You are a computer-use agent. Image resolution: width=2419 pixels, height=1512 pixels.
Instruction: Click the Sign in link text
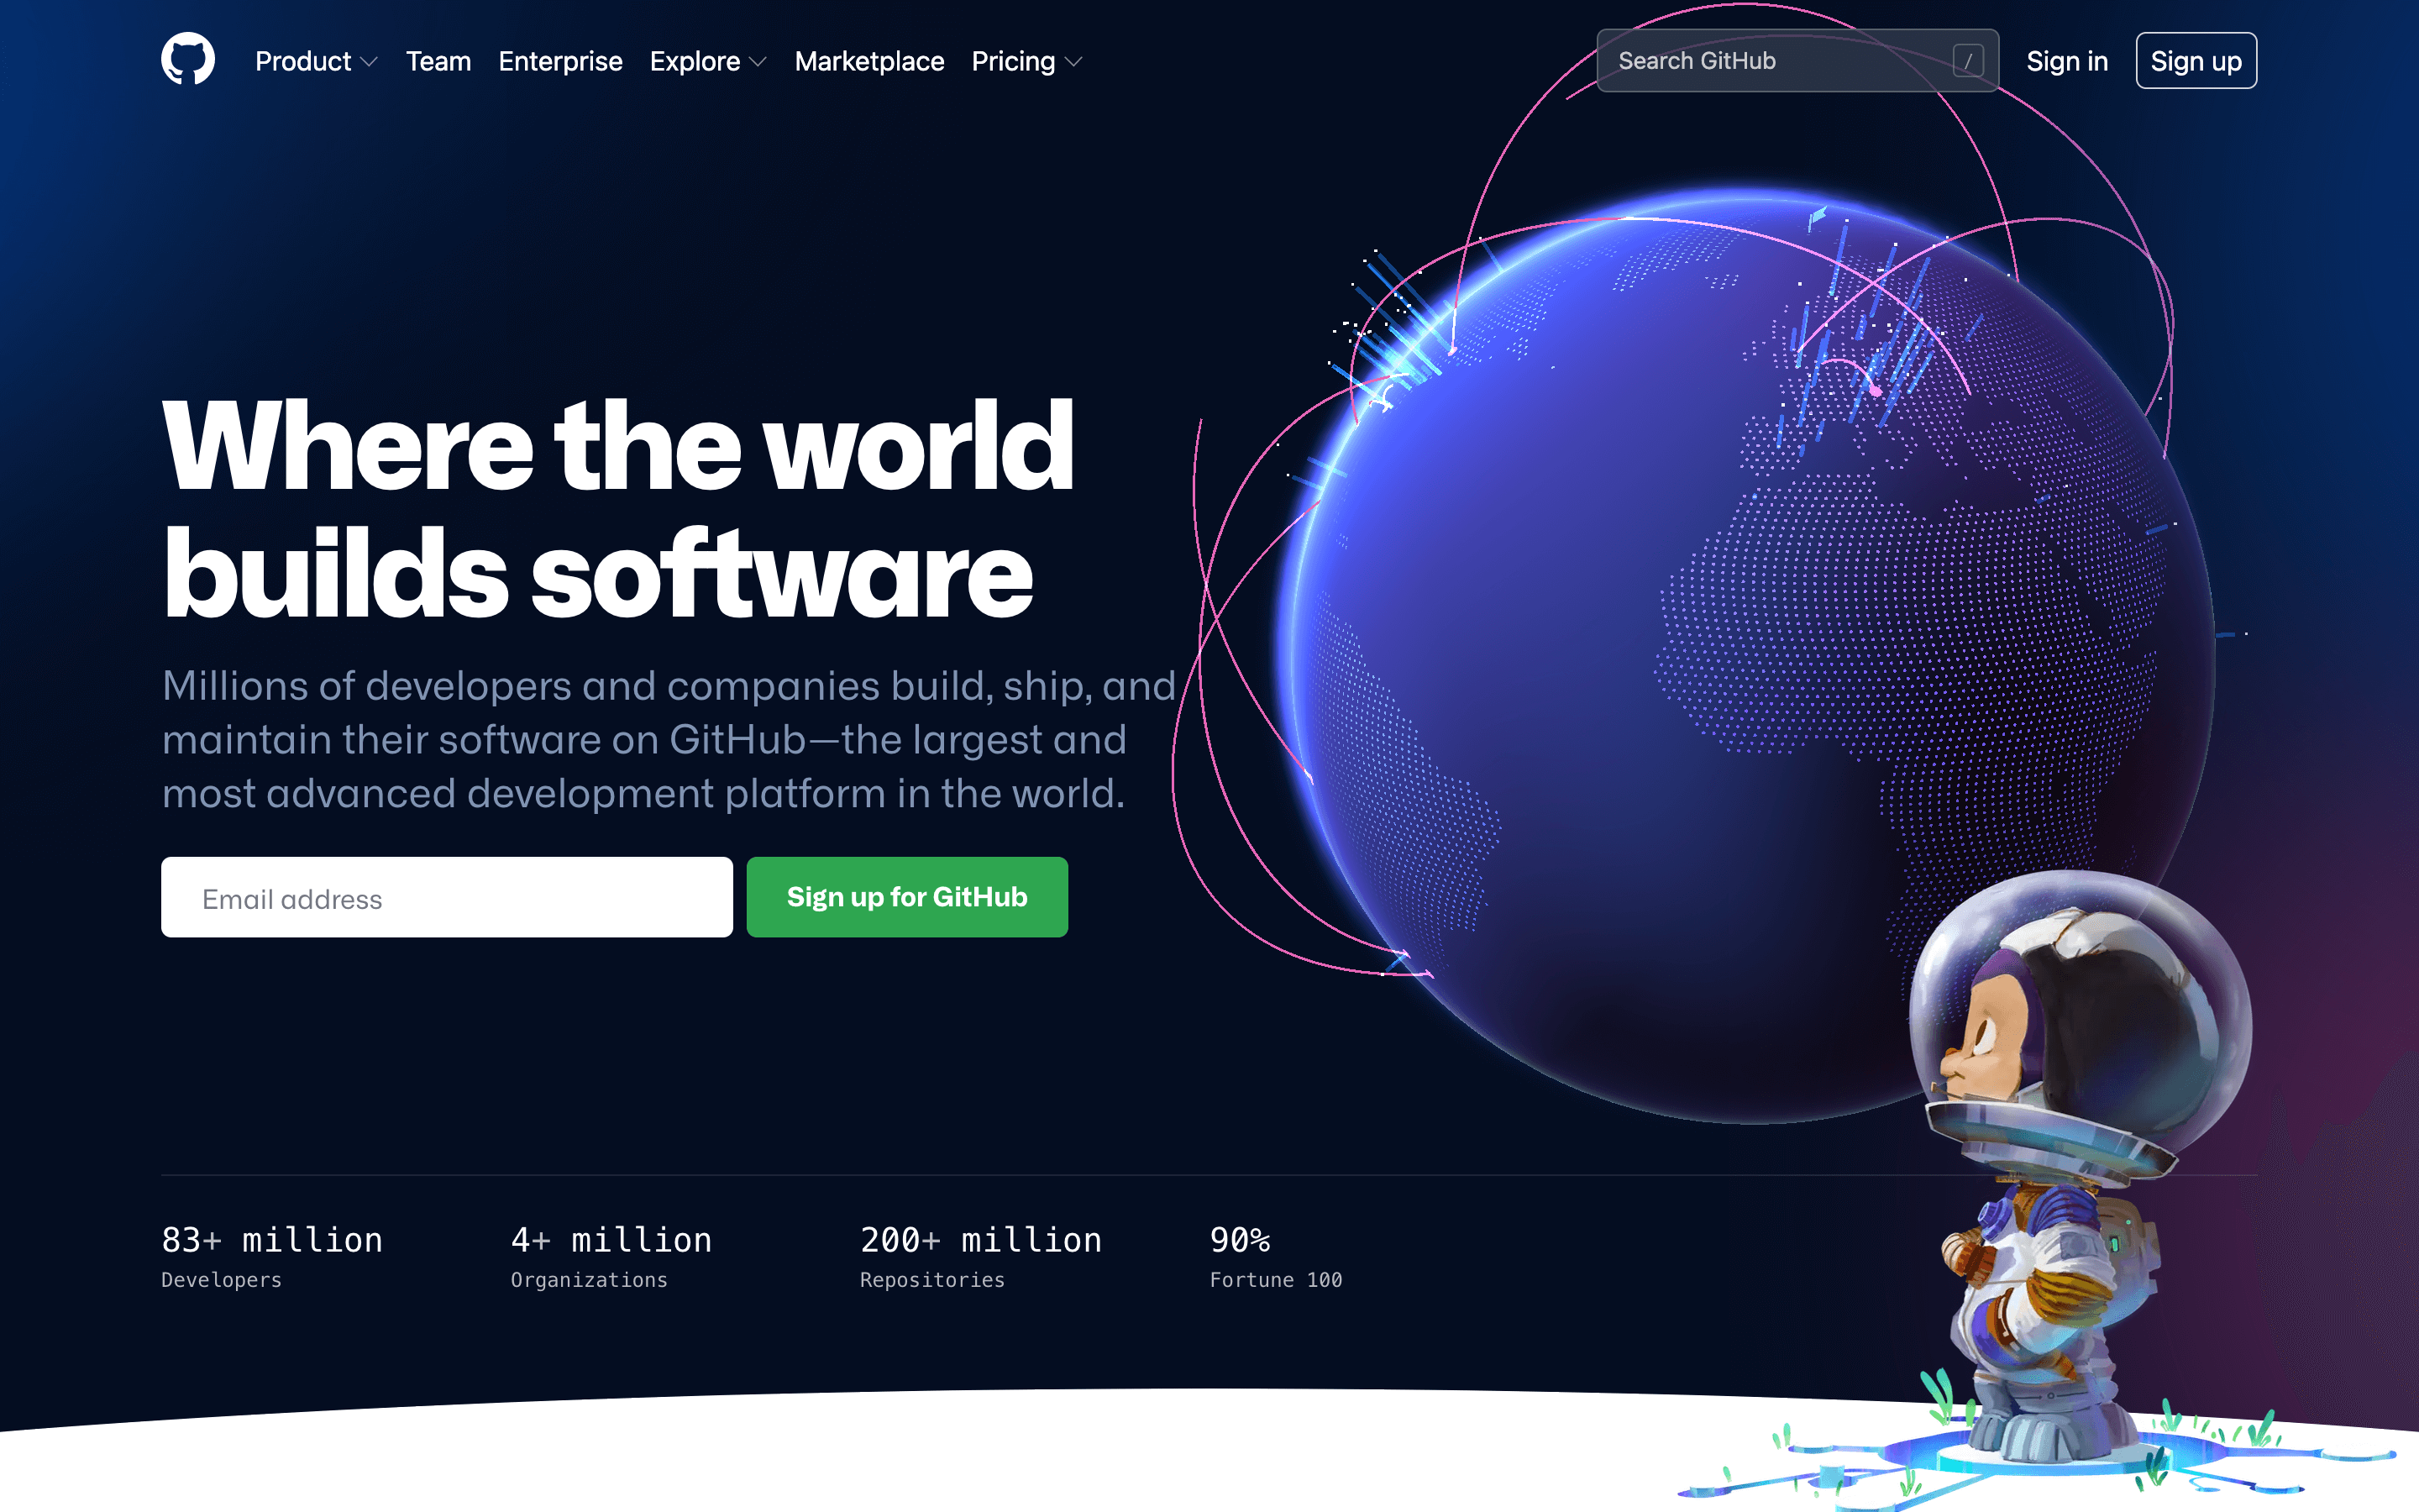[x=2067, y=61]
